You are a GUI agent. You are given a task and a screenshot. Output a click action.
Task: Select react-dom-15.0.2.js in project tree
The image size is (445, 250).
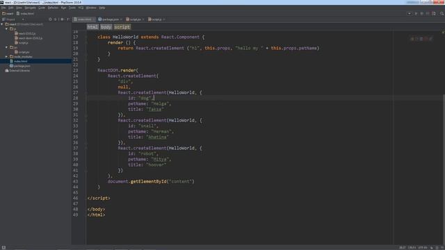coord(29,38)
